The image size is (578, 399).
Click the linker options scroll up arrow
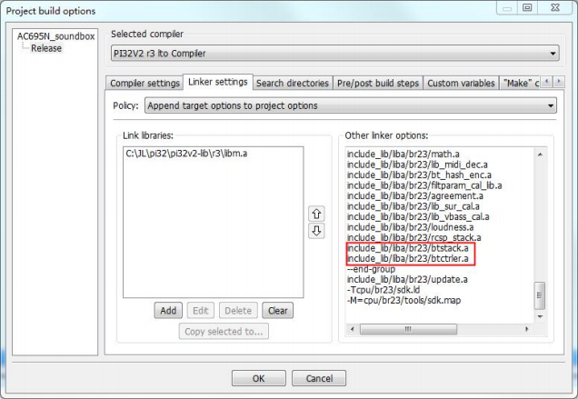point(540,155)
